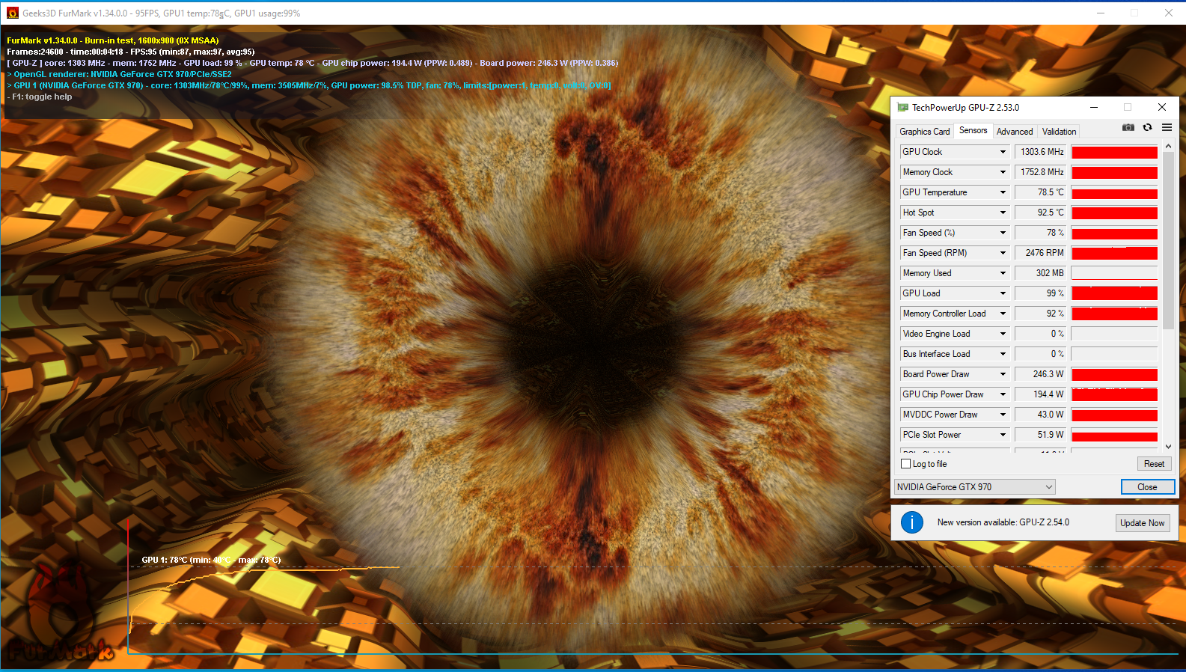Switch to the Graphics Card tab
Viewport: 1186px width, 672px height.
(x=924, y=132)
